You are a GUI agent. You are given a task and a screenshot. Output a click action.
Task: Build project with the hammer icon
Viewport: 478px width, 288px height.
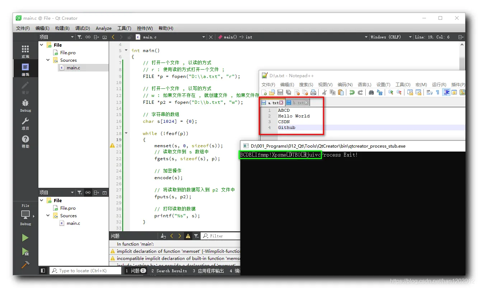pyautogui.click(x=25, y=265)
